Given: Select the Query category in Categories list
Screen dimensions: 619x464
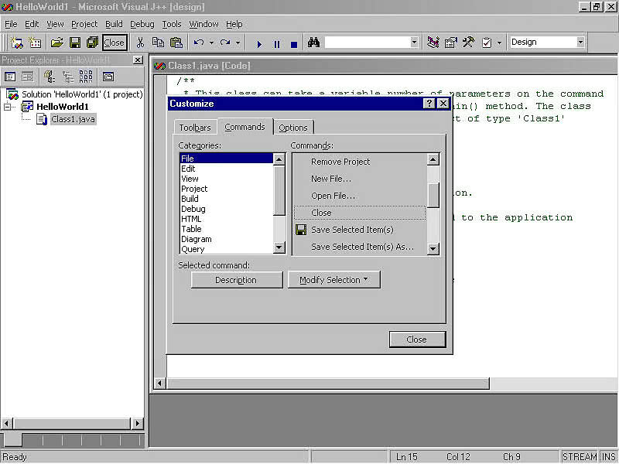Looking at the screenshot, I should (226, 249).
